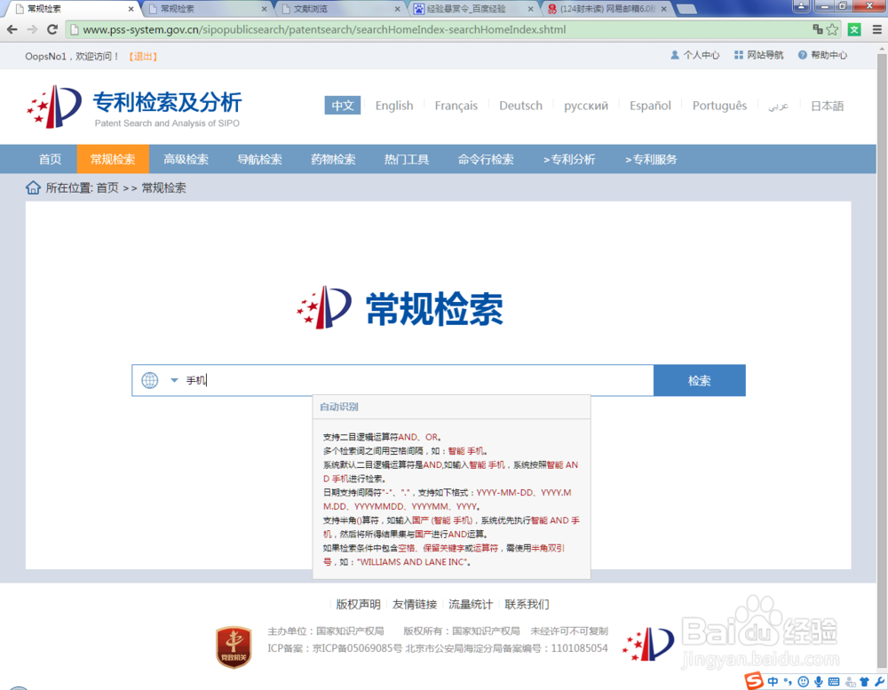Open new tab button in tab strip

686,9
